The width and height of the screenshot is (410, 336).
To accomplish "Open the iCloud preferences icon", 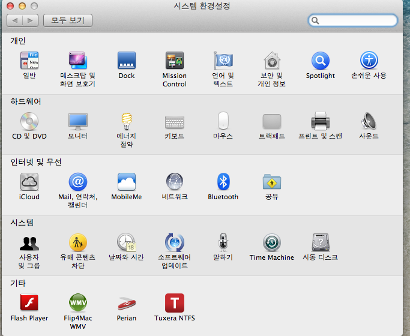I will (29, 182).
